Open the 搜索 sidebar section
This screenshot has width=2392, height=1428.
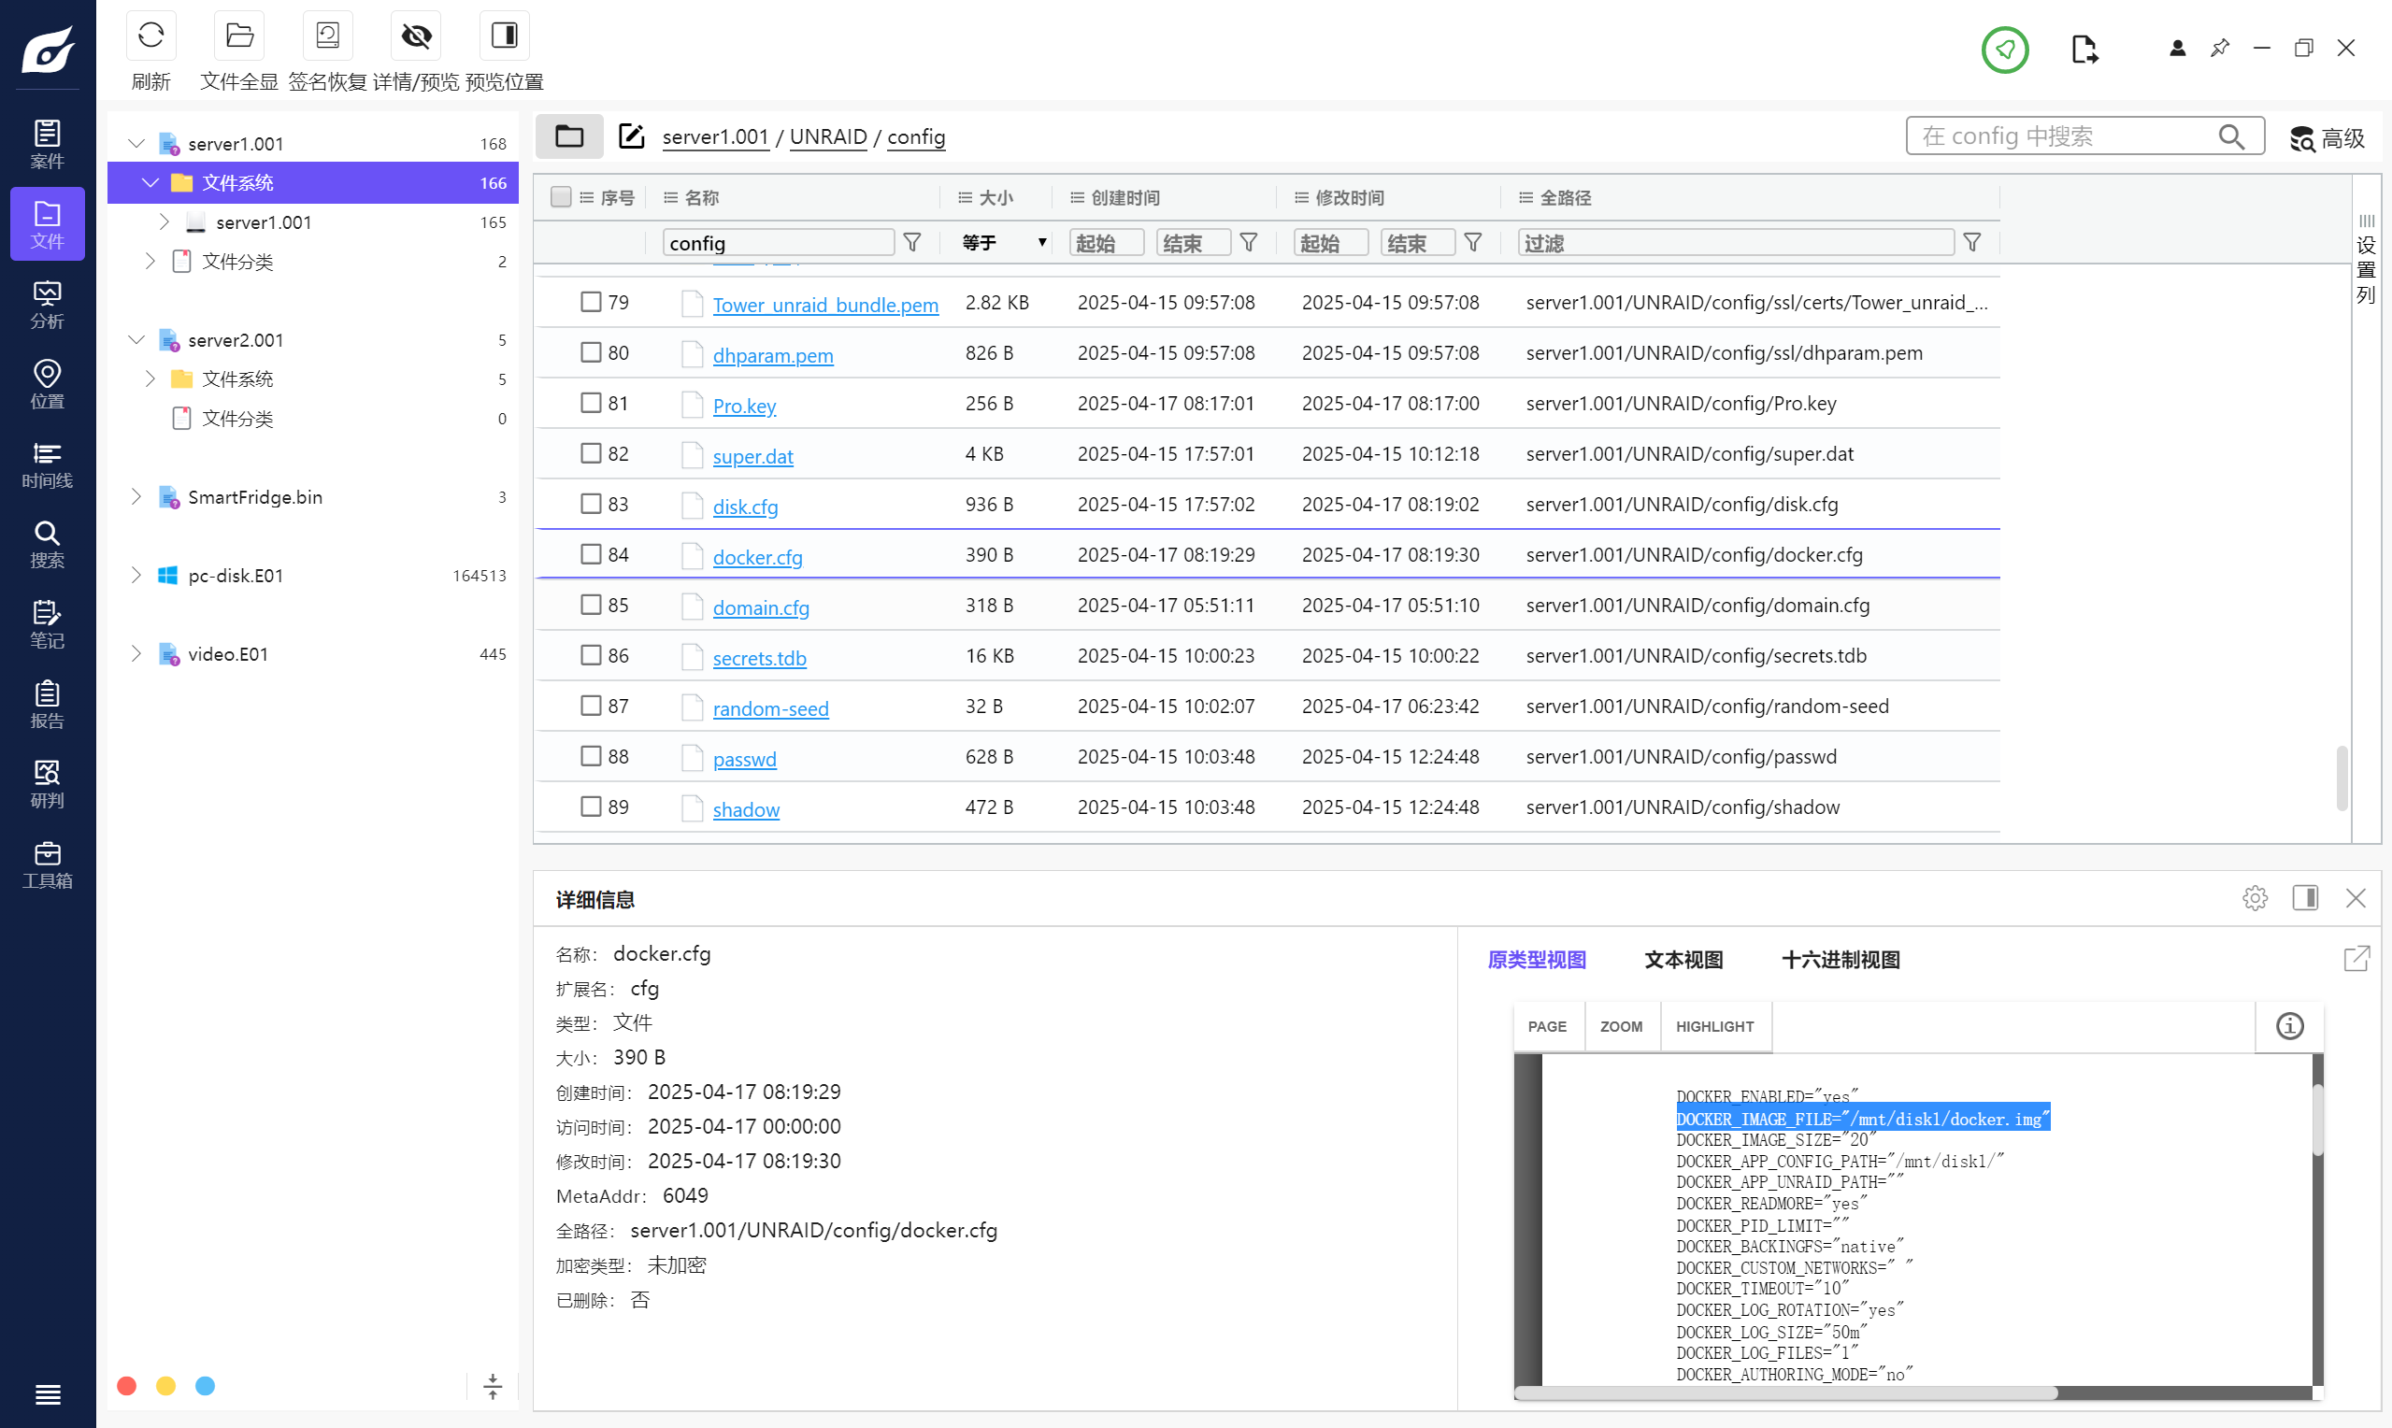pyautogui.click(x=47, y=544)
